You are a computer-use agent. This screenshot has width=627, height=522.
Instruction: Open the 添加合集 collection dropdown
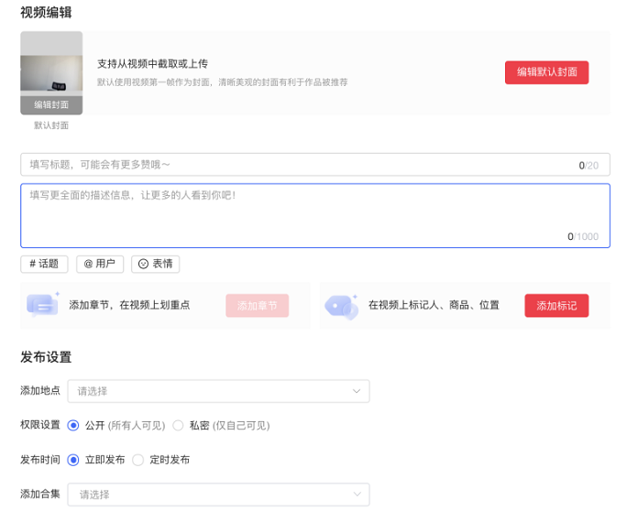(218, 495)
